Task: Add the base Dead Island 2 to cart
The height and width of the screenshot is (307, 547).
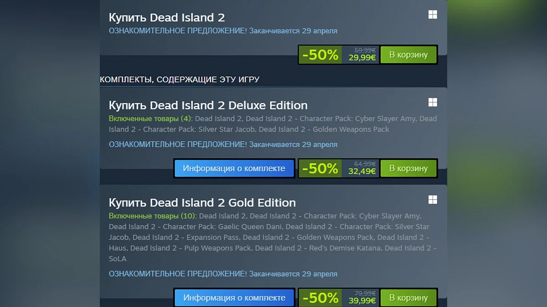Action: tap(408, 55)
